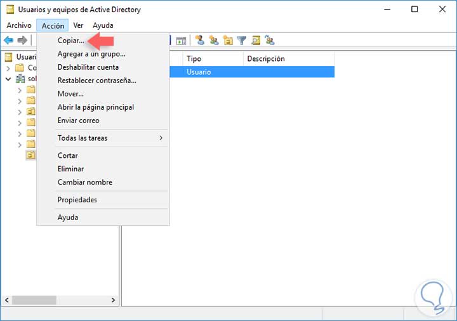457x321 pixels.
Task: Create a new group via toolbar icon
Action: 214,40
